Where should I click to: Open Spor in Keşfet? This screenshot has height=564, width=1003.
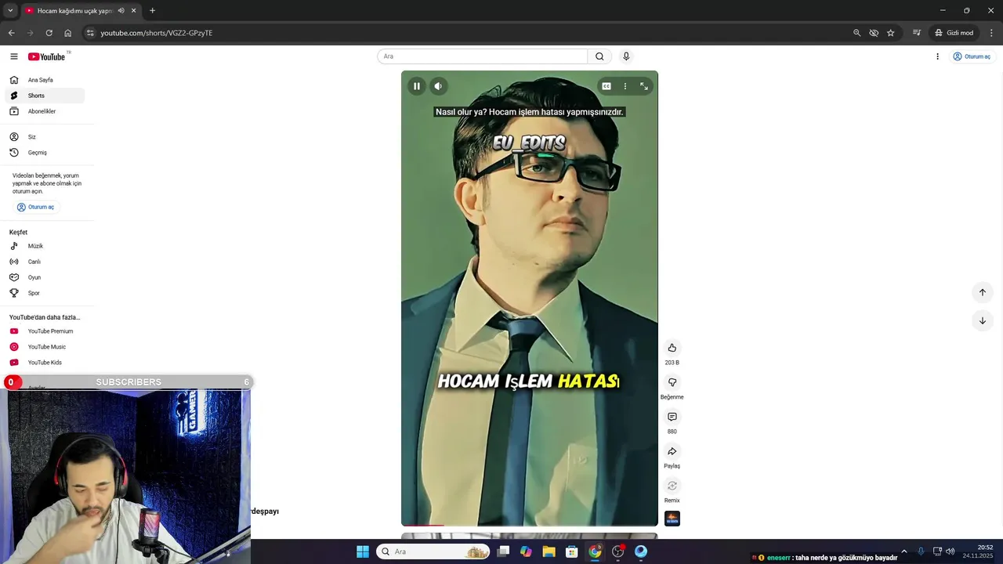(x=45, y=293)
